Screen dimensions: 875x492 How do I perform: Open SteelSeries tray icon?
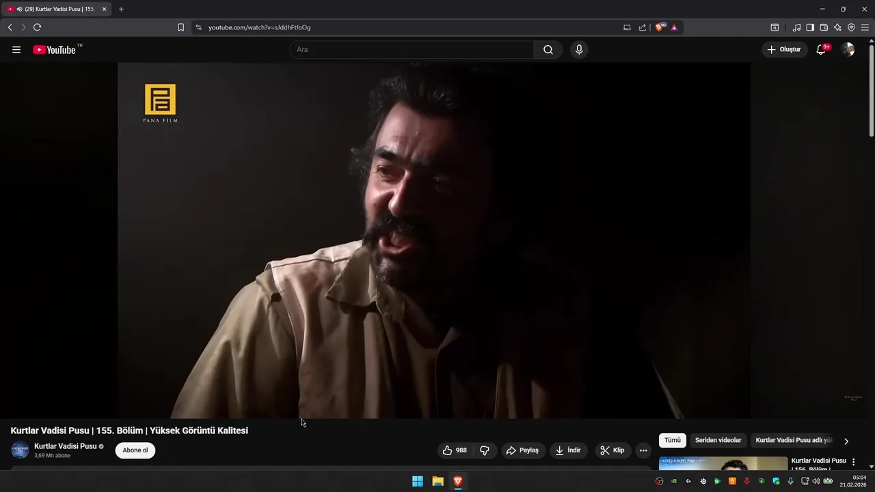(703, 481)
